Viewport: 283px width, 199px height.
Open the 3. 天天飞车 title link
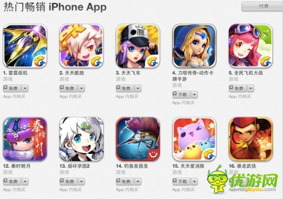coord(128,73)
